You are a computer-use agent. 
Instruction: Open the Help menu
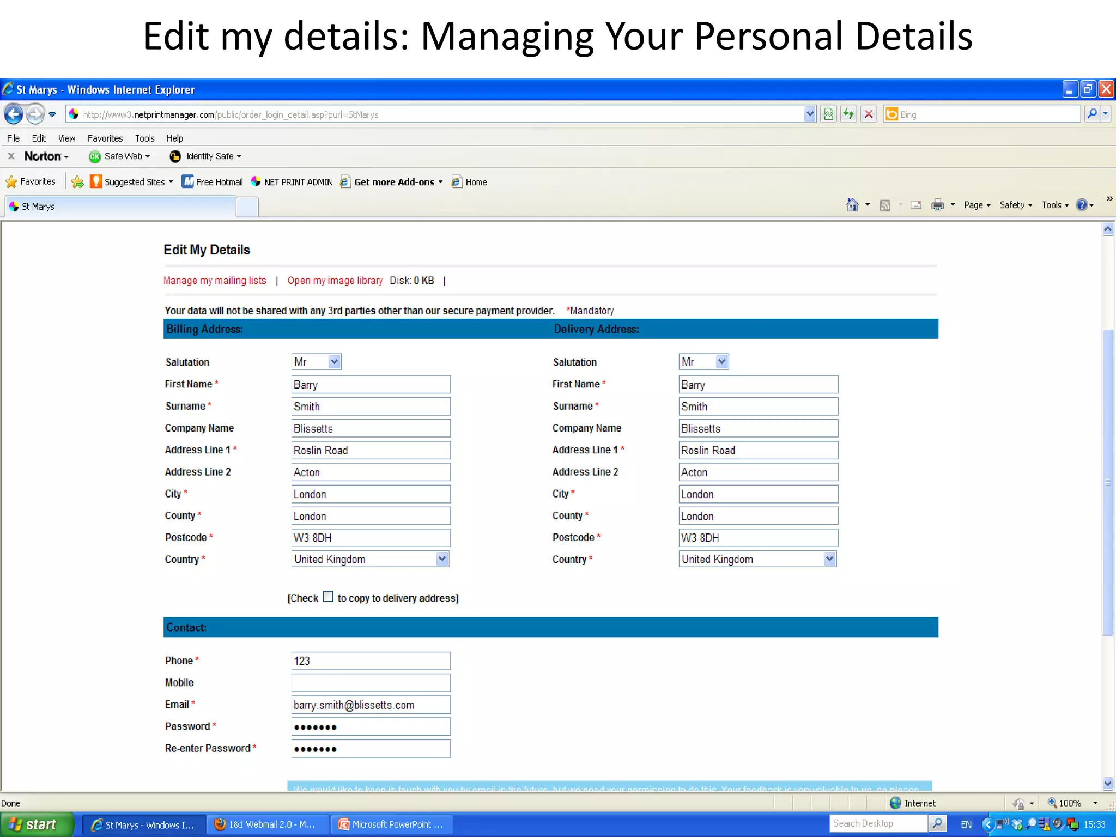[175, 138]
